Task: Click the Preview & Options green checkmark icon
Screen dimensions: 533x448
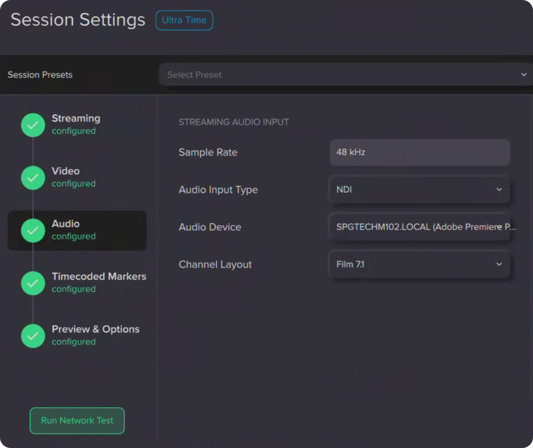Action: pos(33,336)
